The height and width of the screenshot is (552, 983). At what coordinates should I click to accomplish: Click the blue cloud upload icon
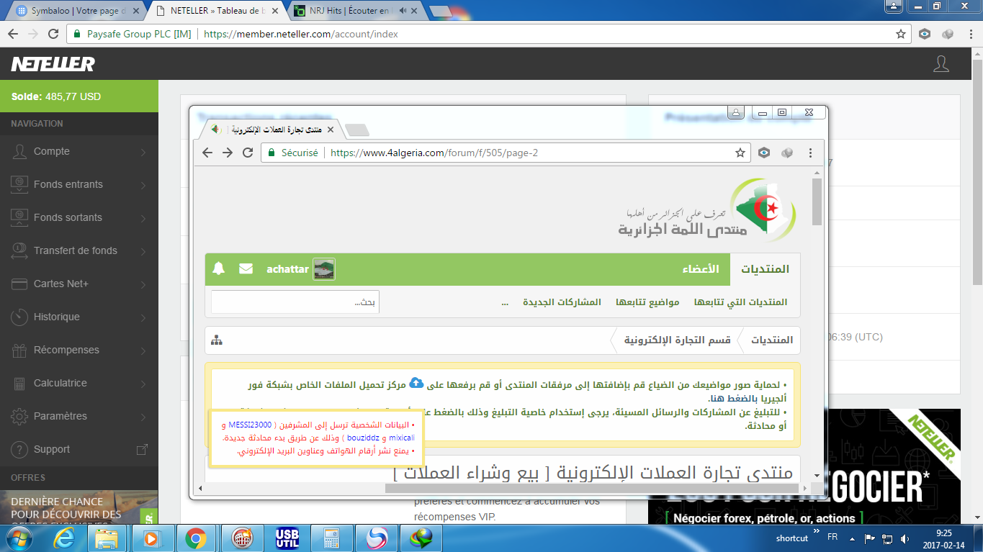click(416, 382)
